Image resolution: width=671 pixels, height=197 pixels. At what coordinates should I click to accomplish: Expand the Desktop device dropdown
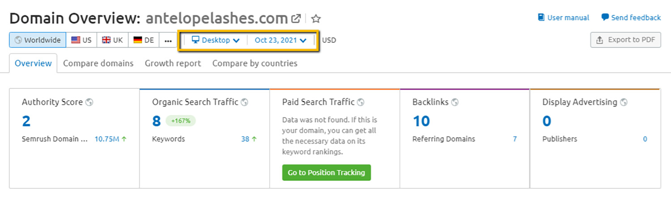[216, 40]
